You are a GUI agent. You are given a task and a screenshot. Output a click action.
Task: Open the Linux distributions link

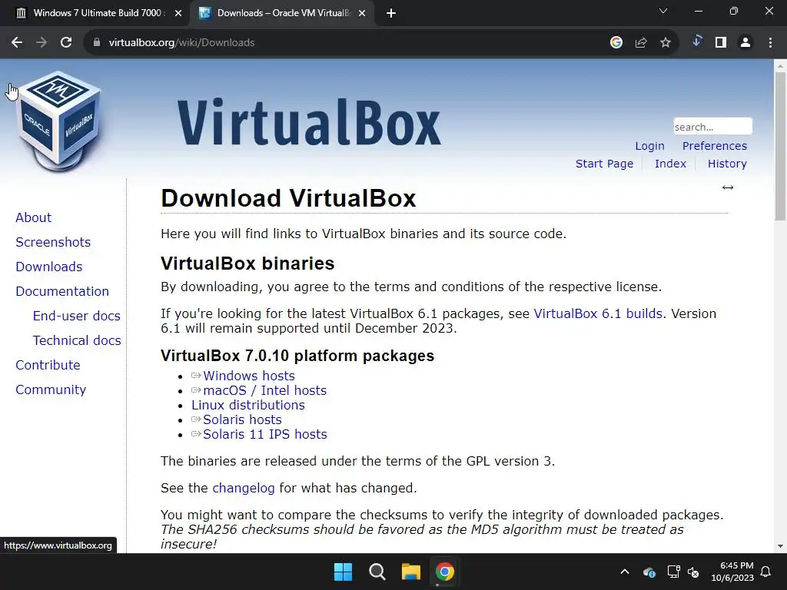(248, 405)
